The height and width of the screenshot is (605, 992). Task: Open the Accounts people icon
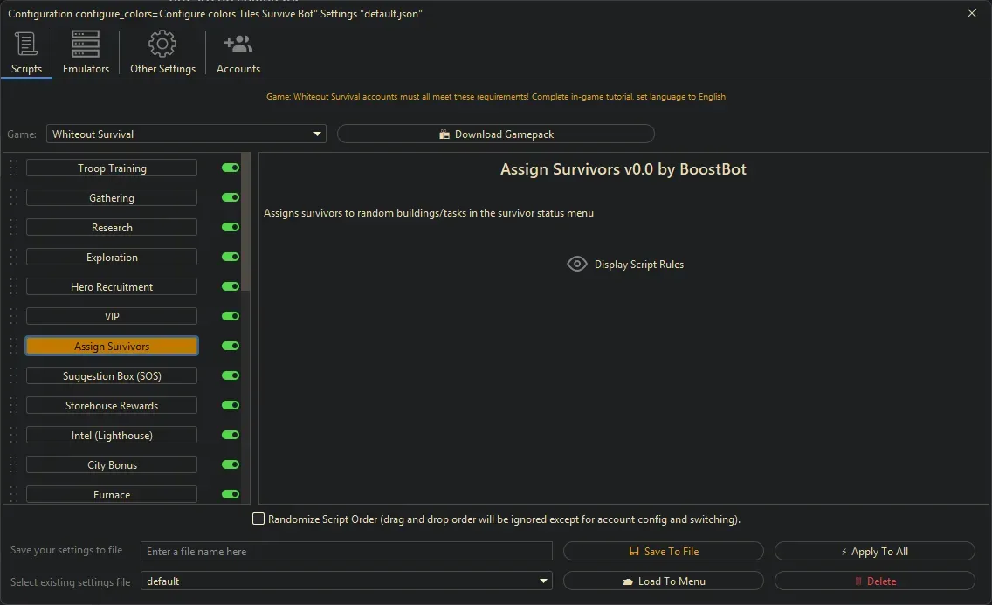238,45
